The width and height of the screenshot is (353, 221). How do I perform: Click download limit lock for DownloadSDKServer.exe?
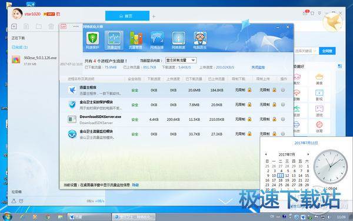pos(249,119)
